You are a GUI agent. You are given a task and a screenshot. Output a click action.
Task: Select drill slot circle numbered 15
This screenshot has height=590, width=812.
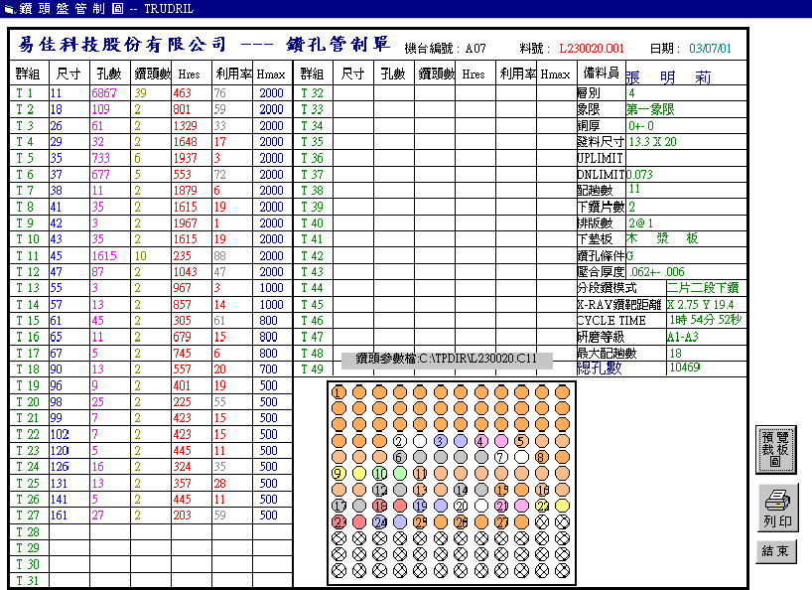[501, 490]
